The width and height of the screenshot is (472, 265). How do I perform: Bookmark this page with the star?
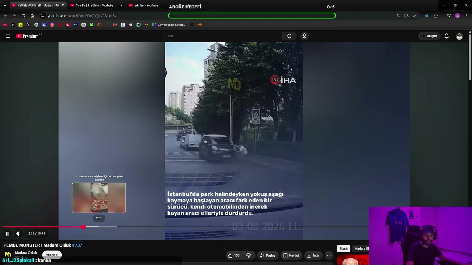414,16
